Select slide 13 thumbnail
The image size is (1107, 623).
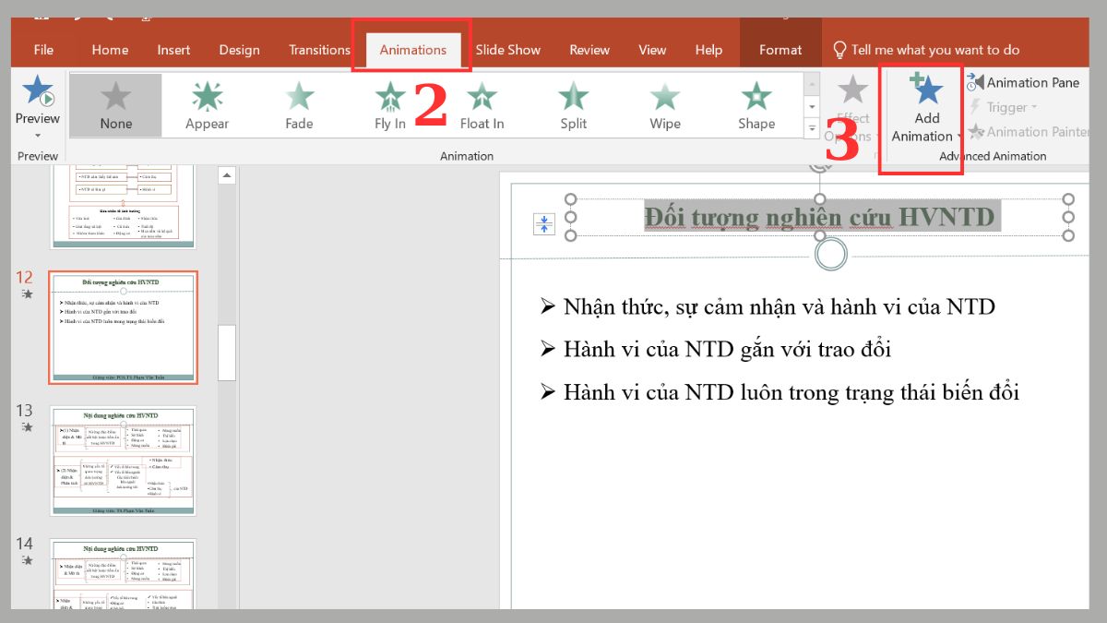[x=123, y=461]
